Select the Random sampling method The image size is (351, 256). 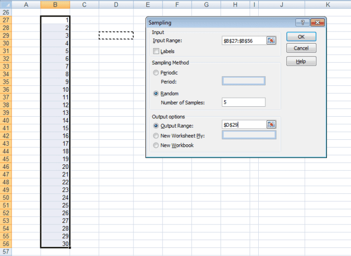156,94
